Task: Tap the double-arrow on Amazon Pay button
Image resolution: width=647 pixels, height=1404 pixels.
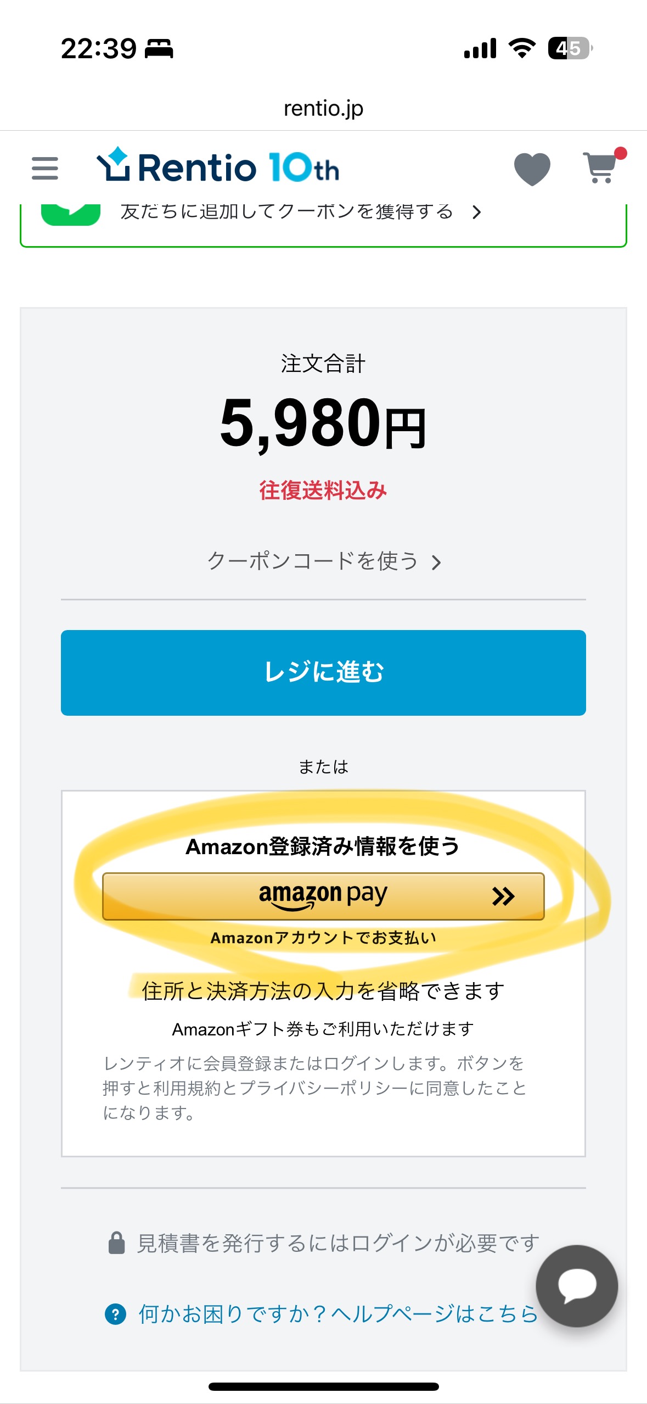Action: (503, 896)
